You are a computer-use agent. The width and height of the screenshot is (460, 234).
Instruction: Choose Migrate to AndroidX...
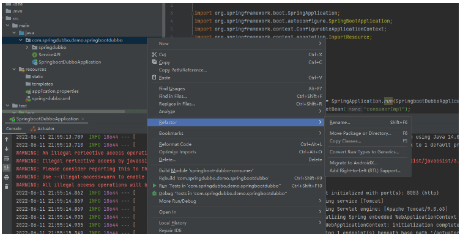coord(354,163)
